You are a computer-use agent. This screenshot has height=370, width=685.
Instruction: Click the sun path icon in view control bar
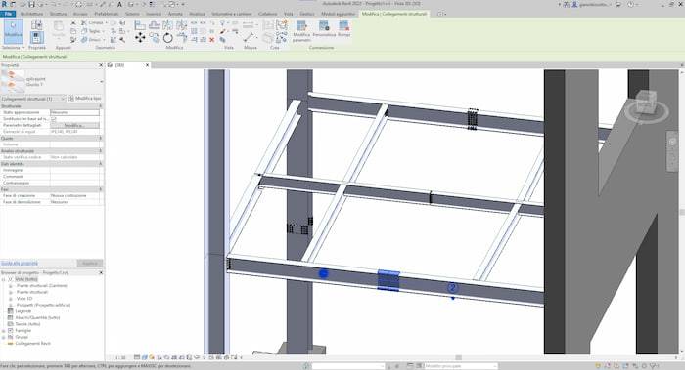pos(152,357)
